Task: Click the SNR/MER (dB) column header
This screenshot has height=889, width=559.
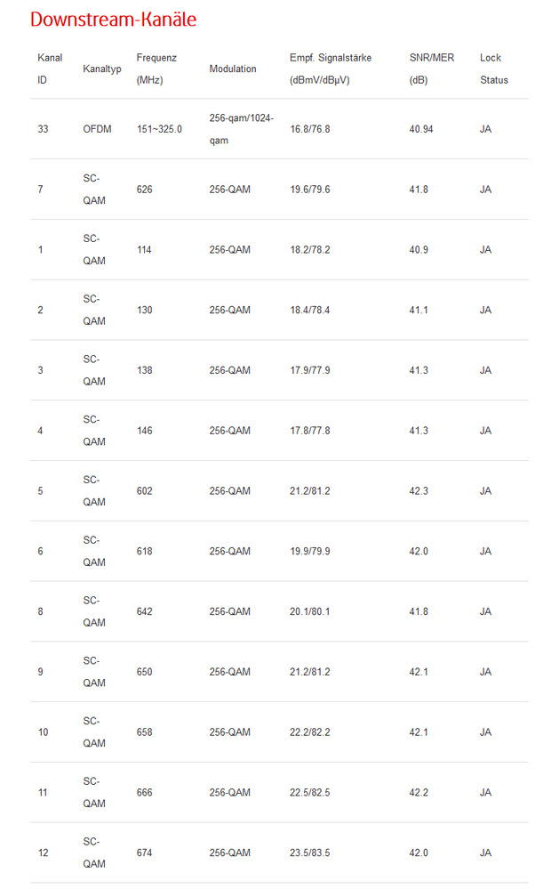Action: click(x=432, y=69)
